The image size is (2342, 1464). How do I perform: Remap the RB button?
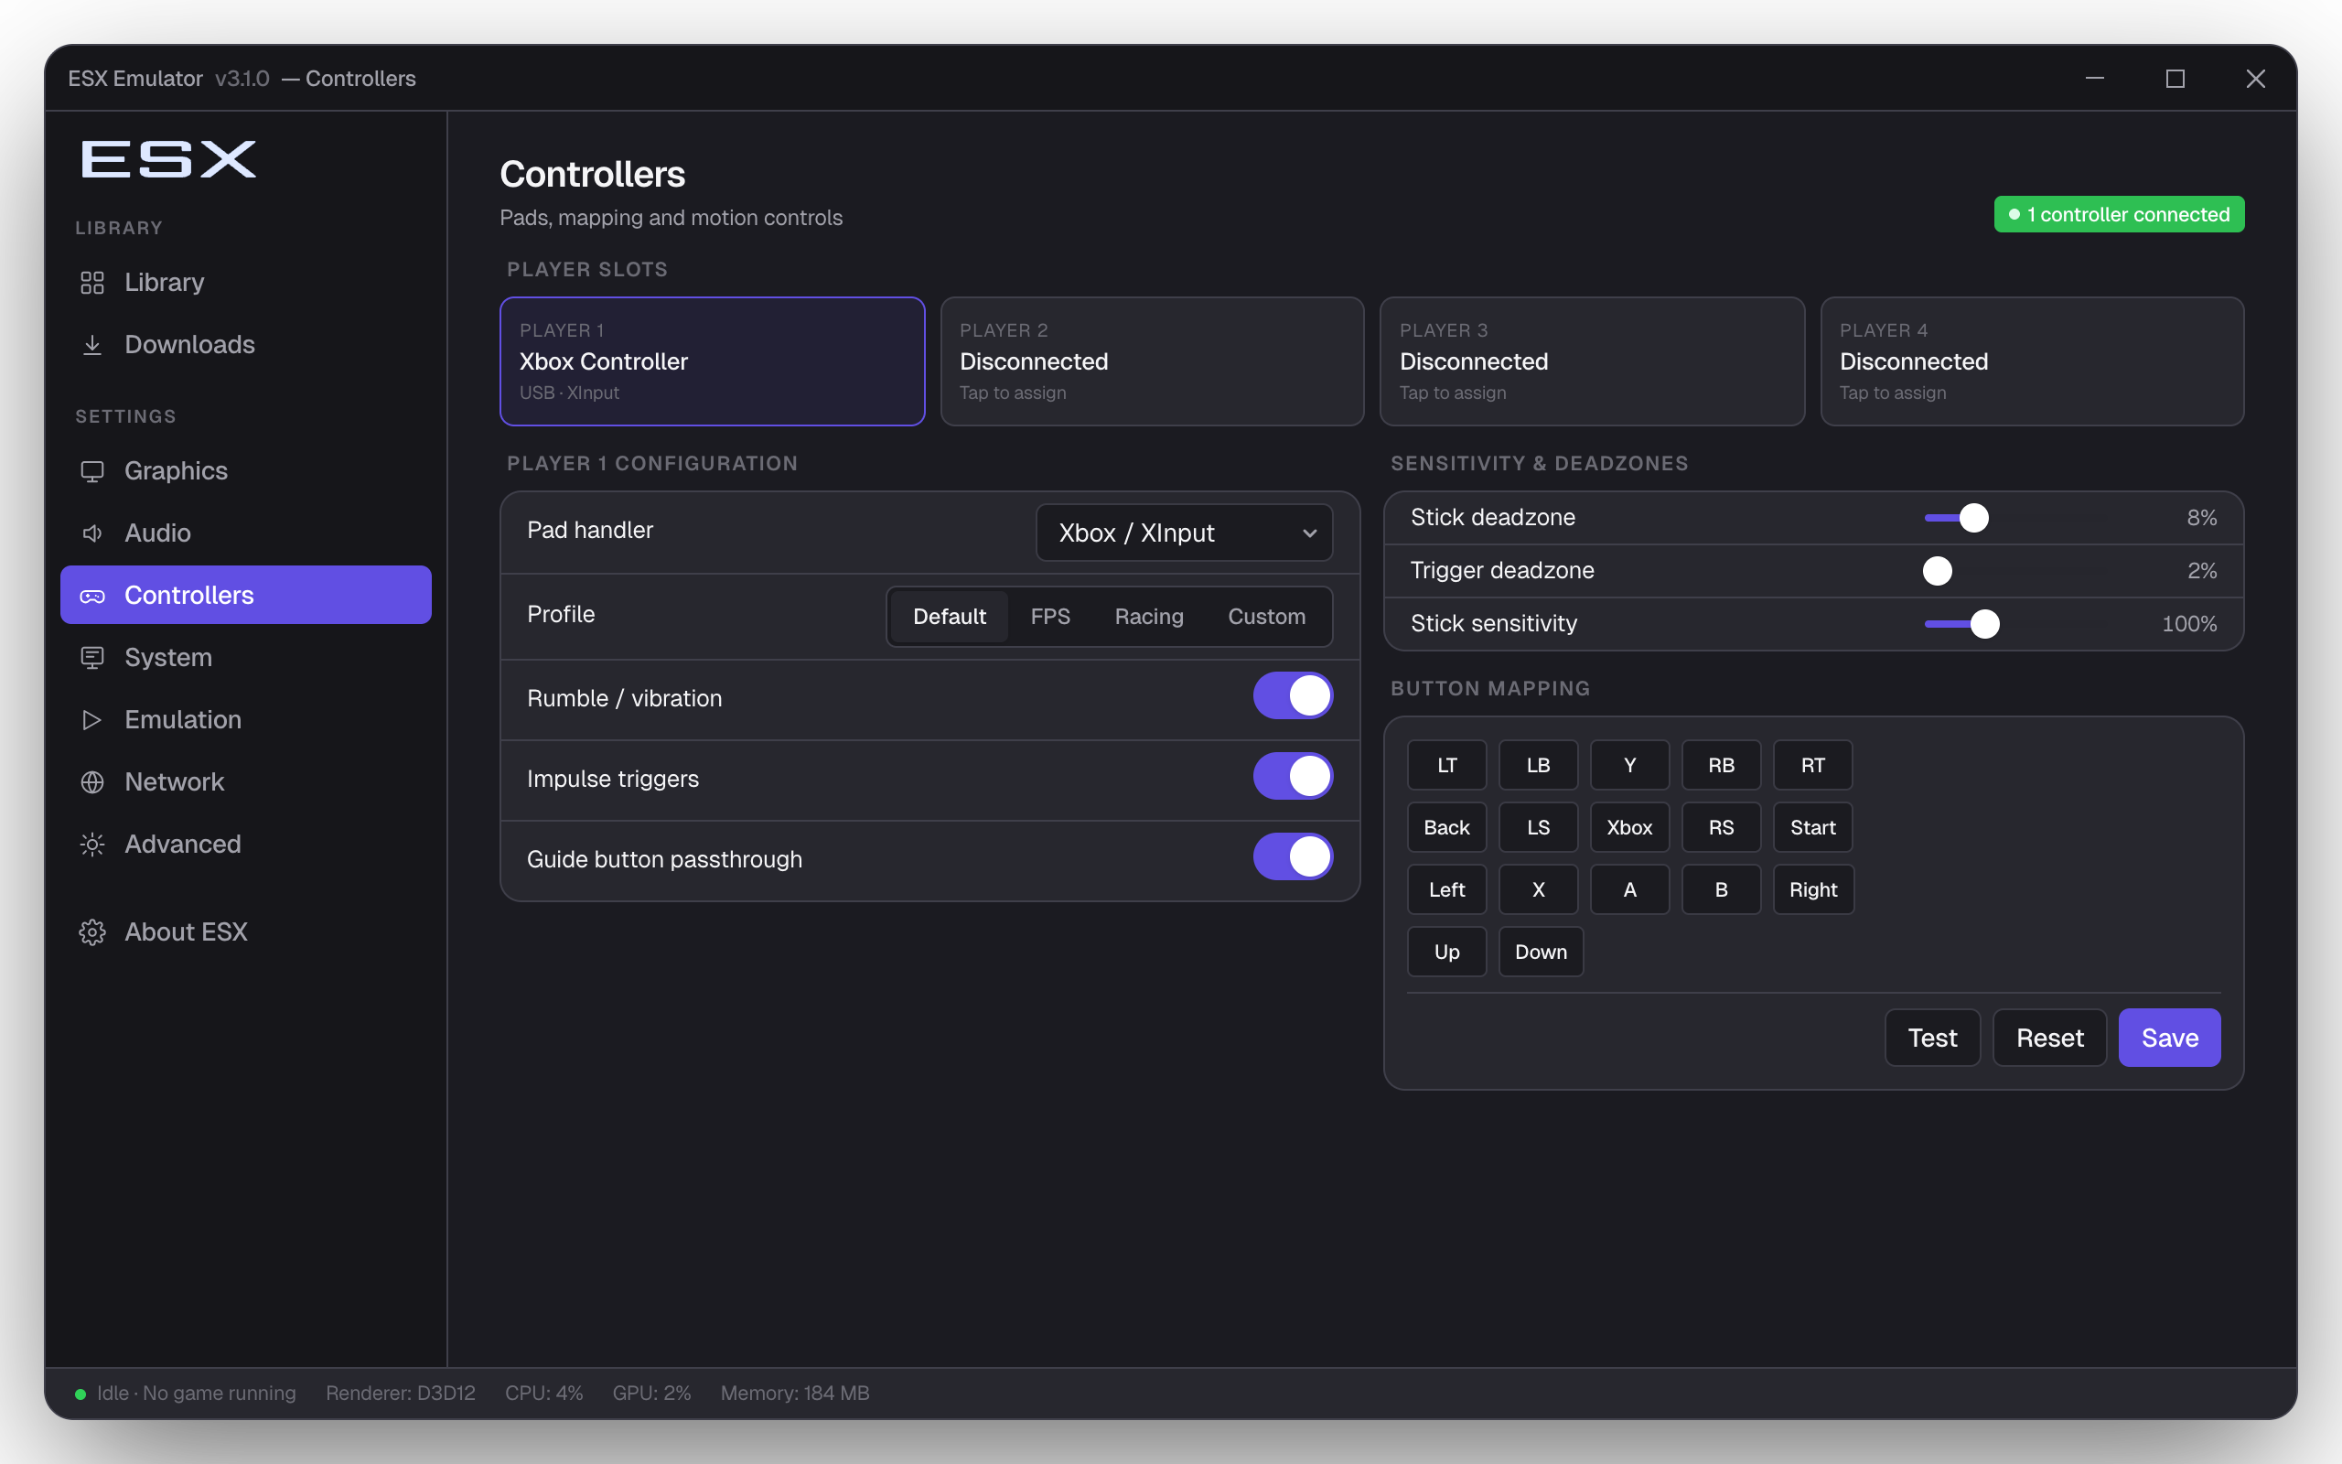[x=1721, y=766]
